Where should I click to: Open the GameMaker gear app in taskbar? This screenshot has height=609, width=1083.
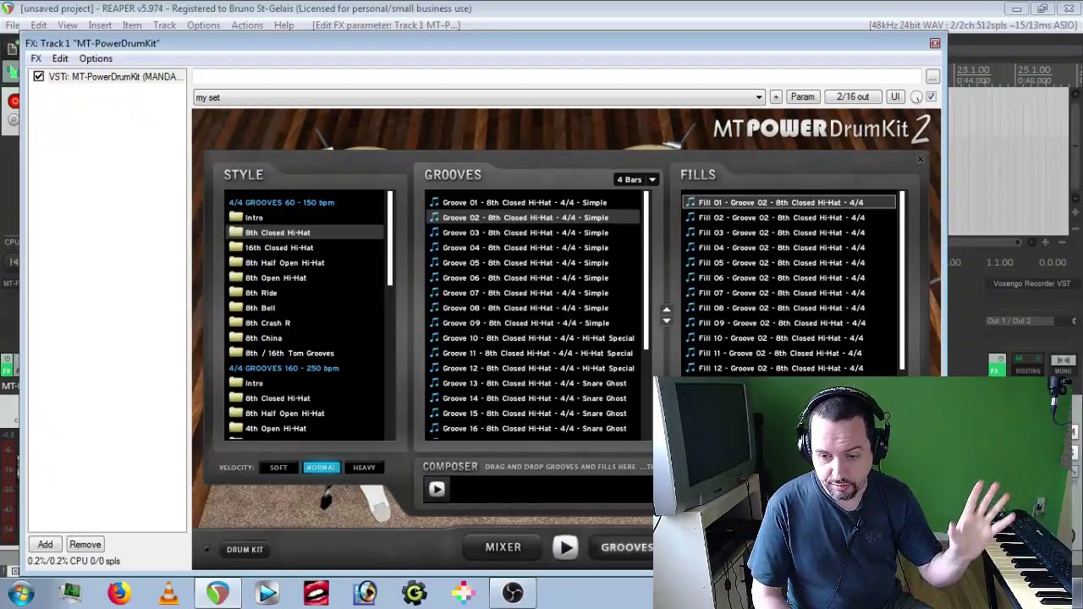[415, 593]
